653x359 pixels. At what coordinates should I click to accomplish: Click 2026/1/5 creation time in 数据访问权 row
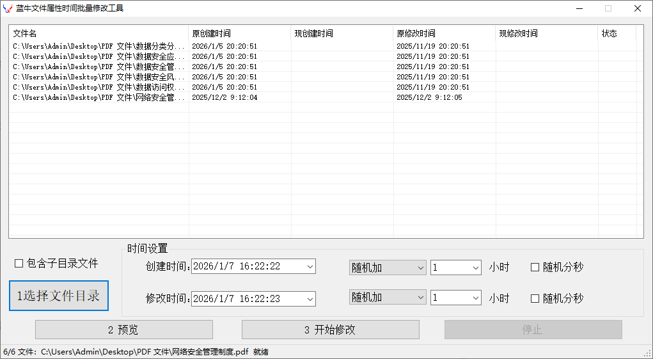(224, 87)
